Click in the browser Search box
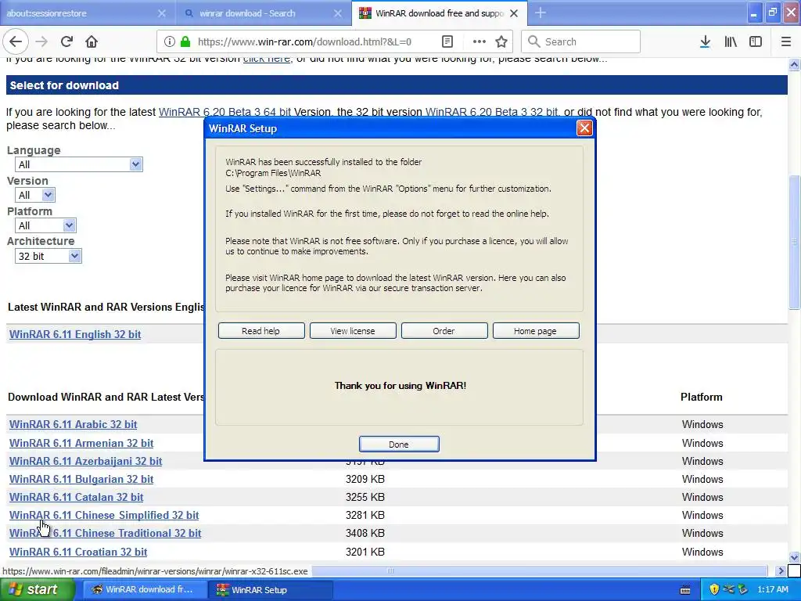801x601 pixels. (x=580, y=42)
